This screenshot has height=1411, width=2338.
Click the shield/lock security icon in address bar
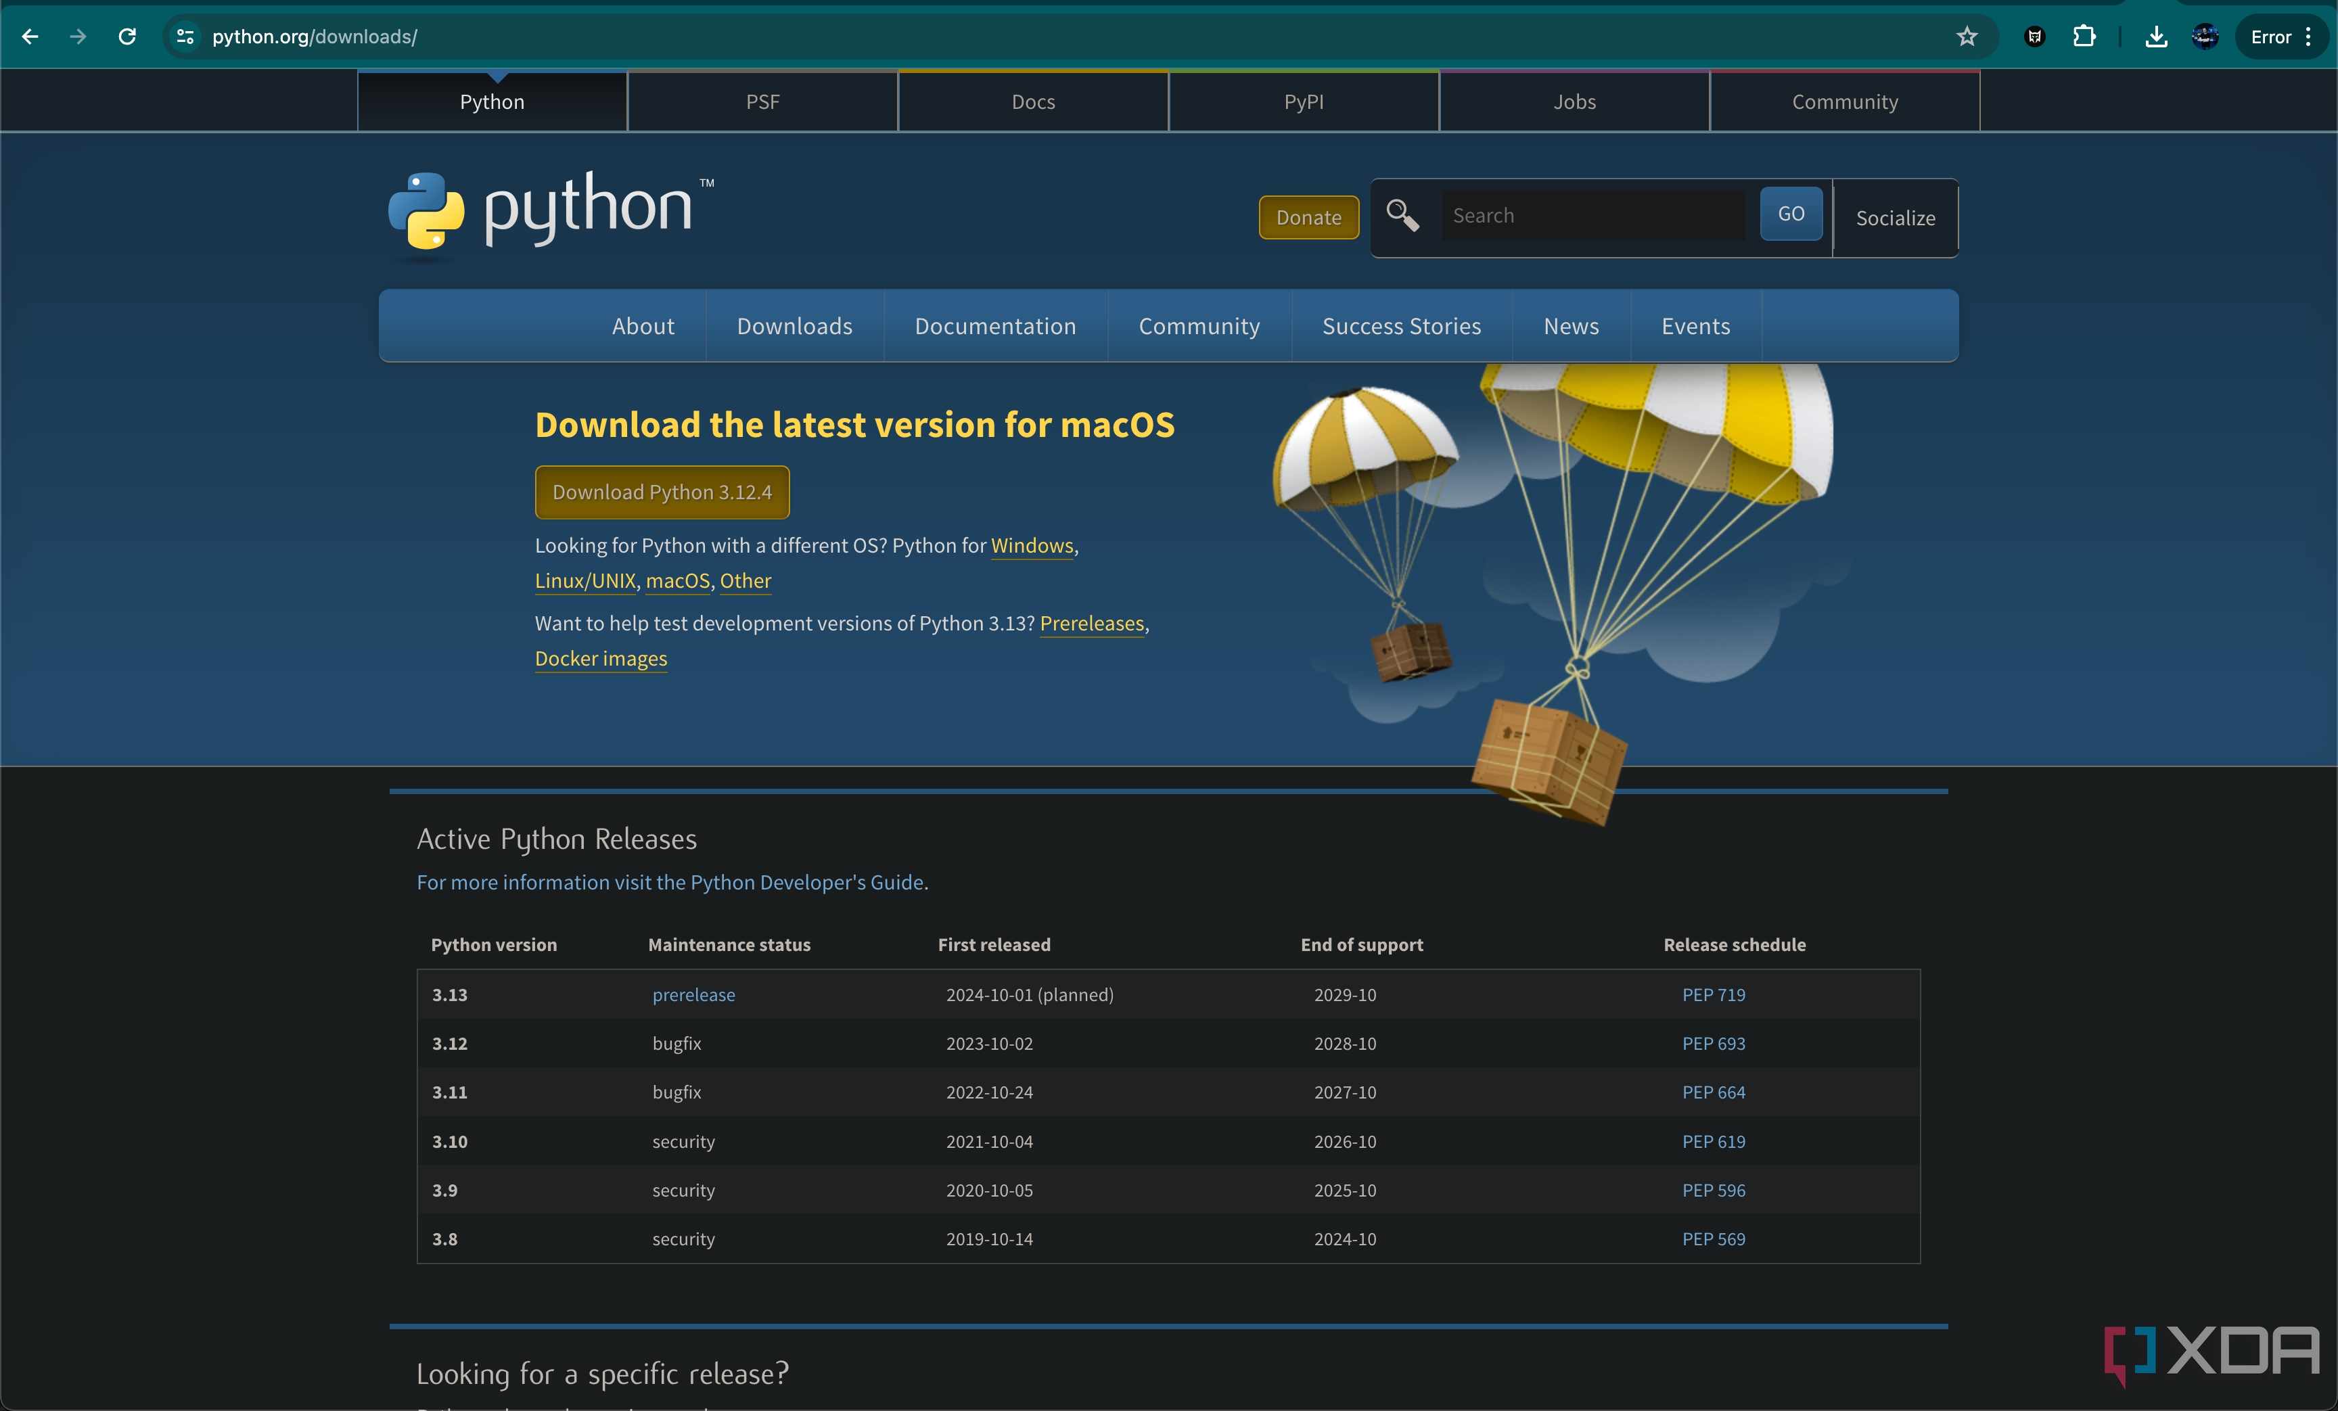(x=185, y=35)
